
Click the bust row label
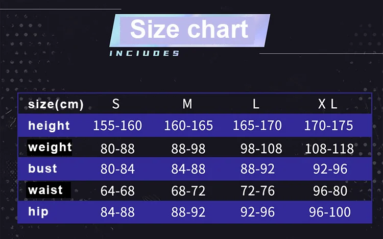click(x=42, y=169)
